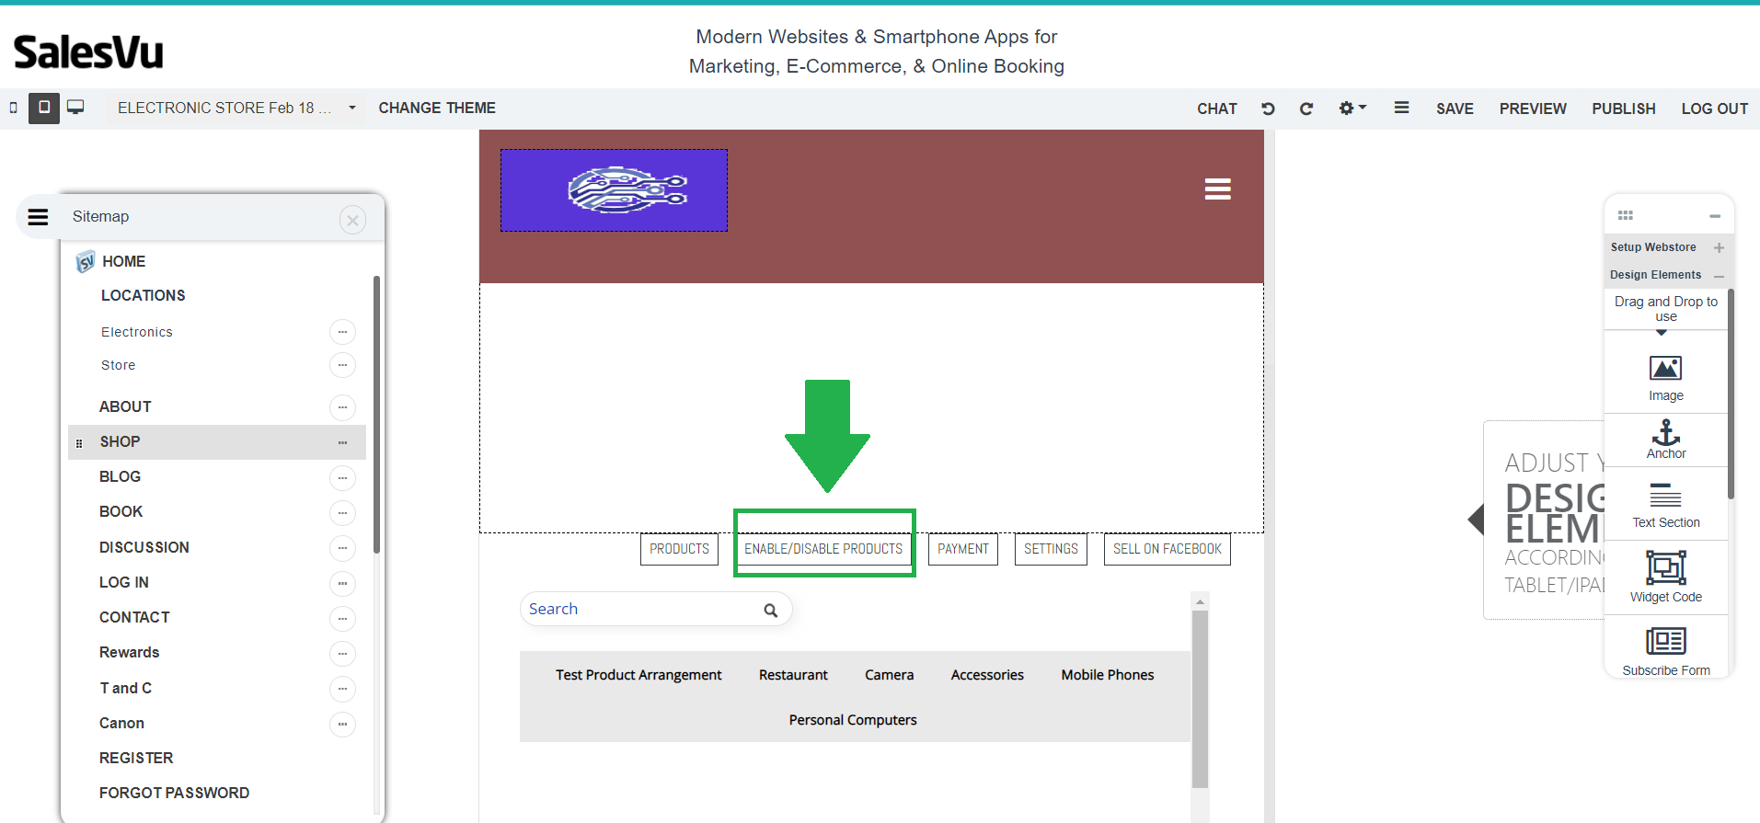The width and height of the screenshot is (1760, 823).
Task: Switch to desktop monitor view icon
Action: pos(75,108)
